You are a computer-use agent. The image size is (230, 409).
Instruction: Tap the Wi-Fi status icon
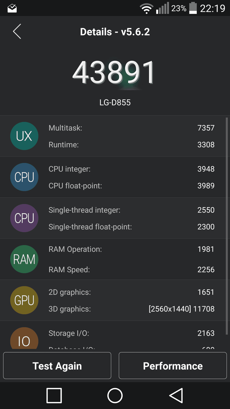pos(146,9)
